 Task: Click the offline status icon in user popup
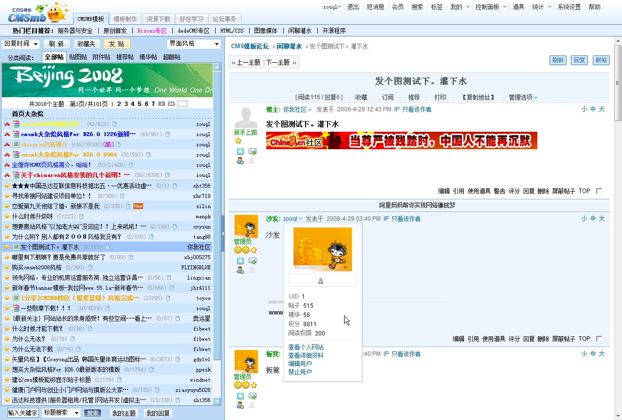coord(321,280)
